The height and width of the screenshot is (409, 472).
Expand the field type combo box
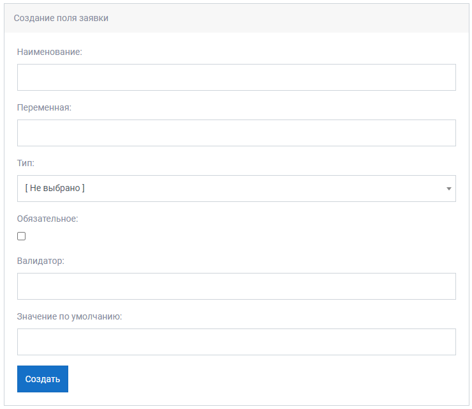236,189
